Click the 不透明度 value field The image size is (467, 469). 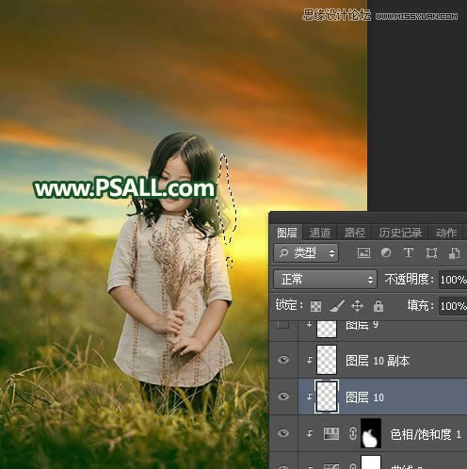(x=453, y=280)
